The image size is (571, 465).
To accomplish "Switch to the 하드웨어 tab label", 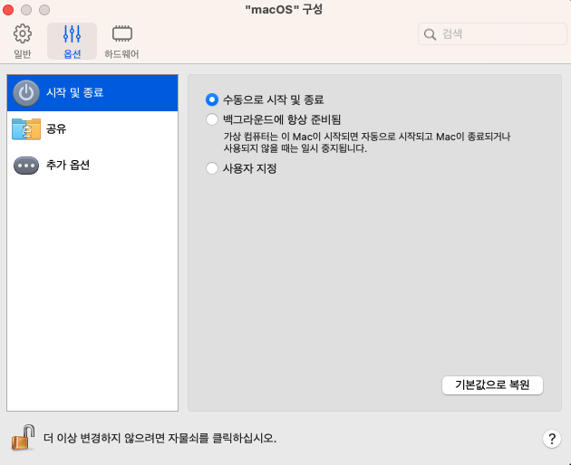I will 121,54.
